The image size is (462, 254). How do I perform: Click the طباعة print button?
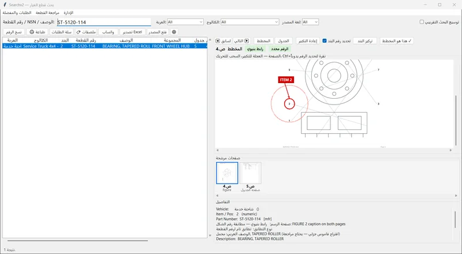pyautogui.click(x=37, y=32)
